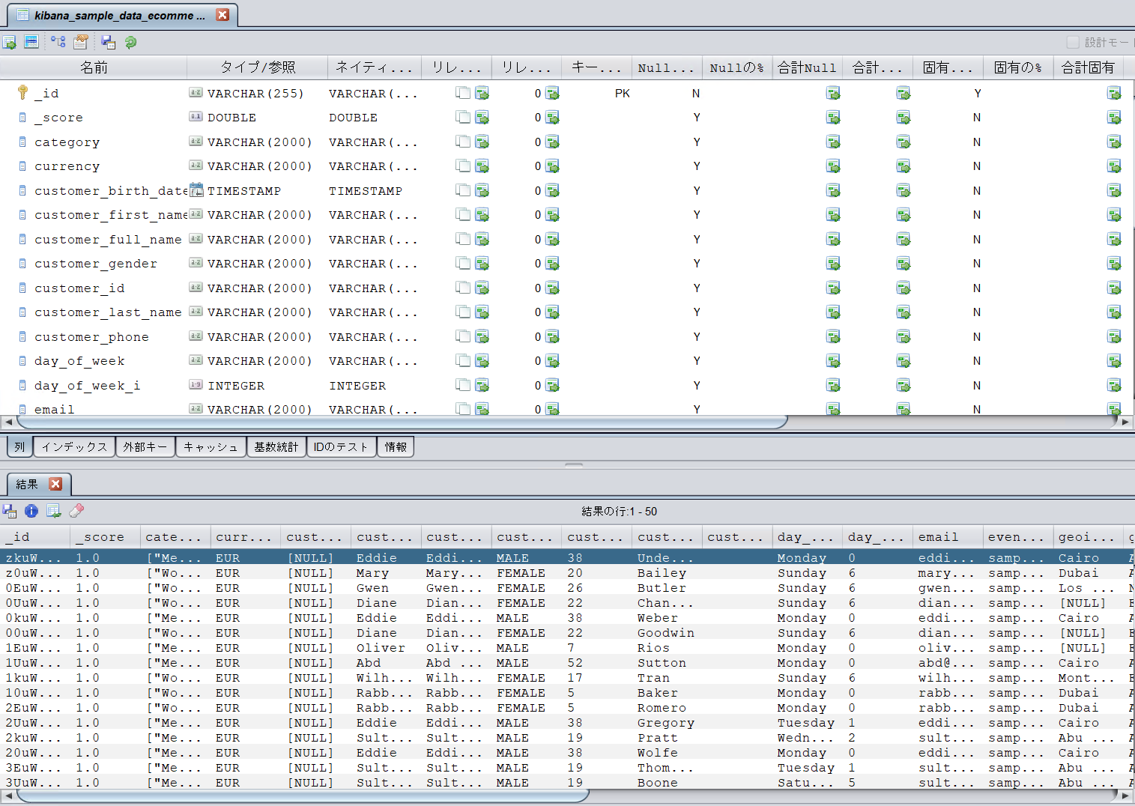Click the save results icon in results toolbar

tap(10, 511)
